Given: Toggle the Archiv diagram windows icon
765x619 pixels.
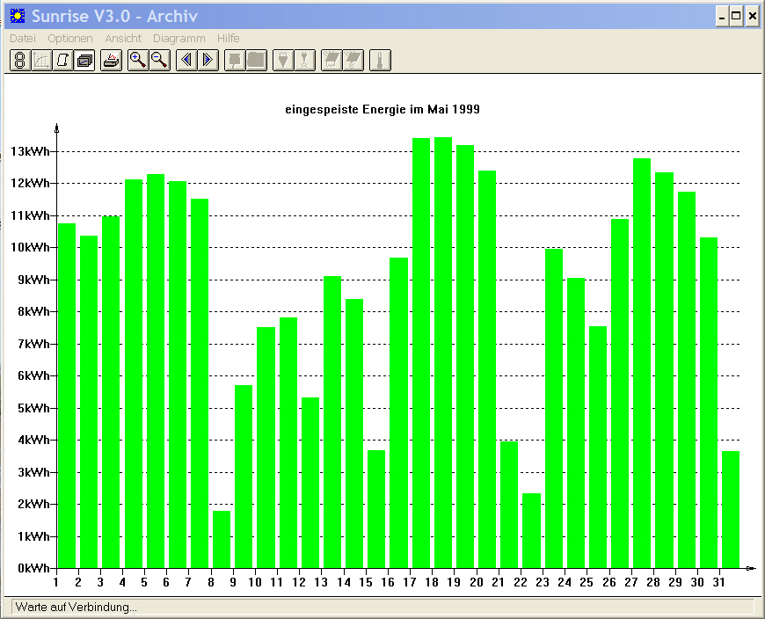Looking at the screenshot, I should [x=84, y=61].
